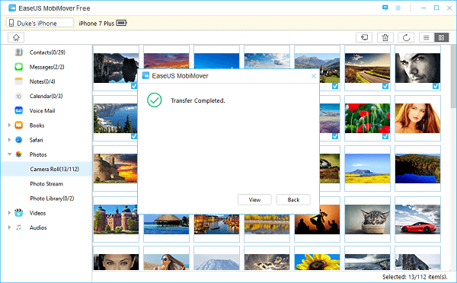Expand the Audios tree node
The height and width of the screenshot is (283, 457).
click(x=9, y=227)
